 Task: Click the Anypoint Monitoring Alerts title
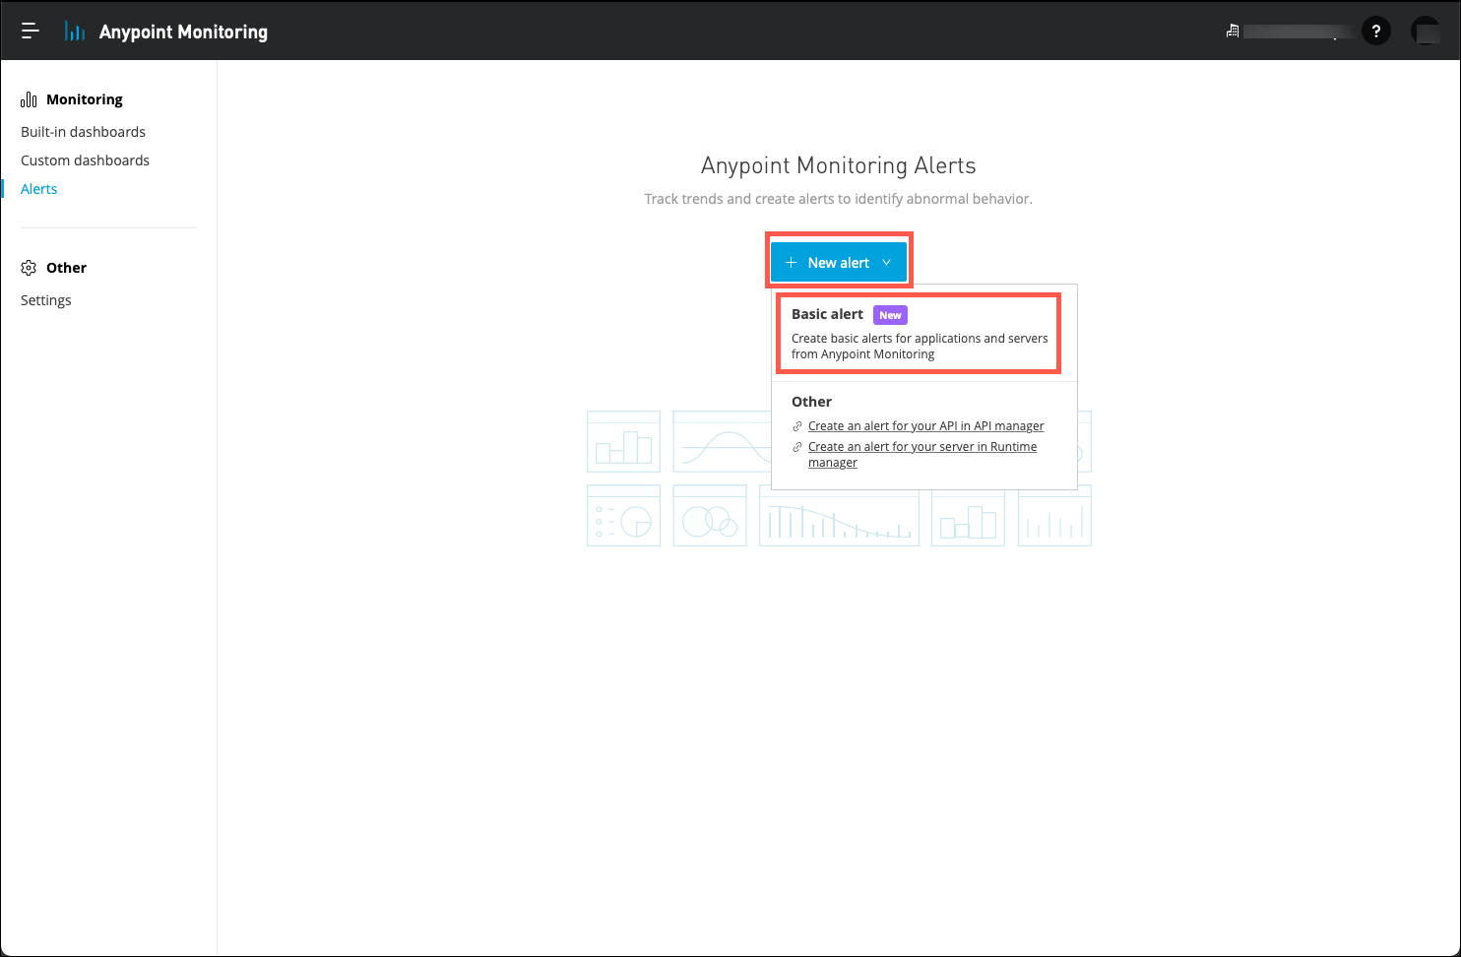(838, 165)
